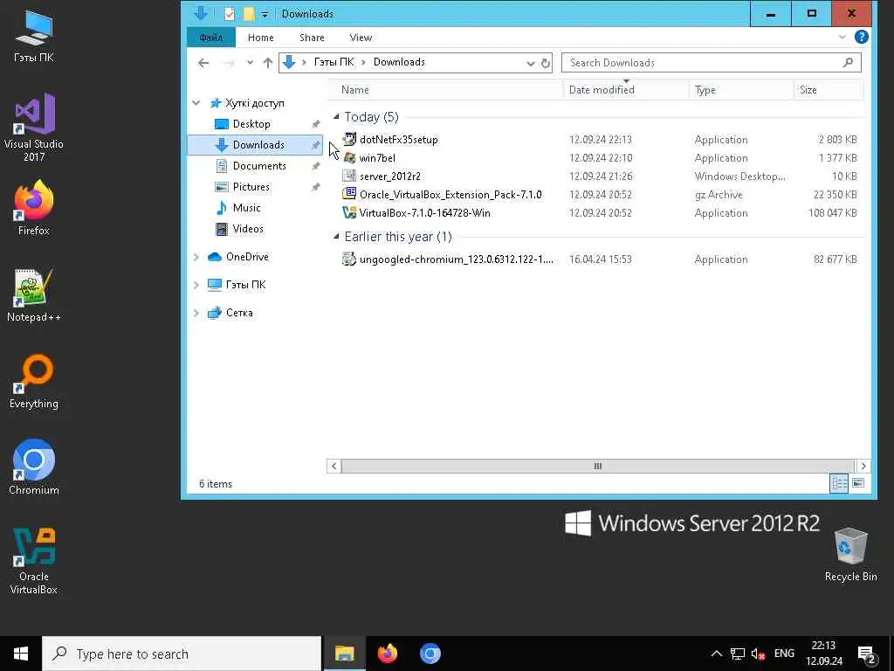
Task: Open the recent locations dropdown arrow
Action: (250, 63)
